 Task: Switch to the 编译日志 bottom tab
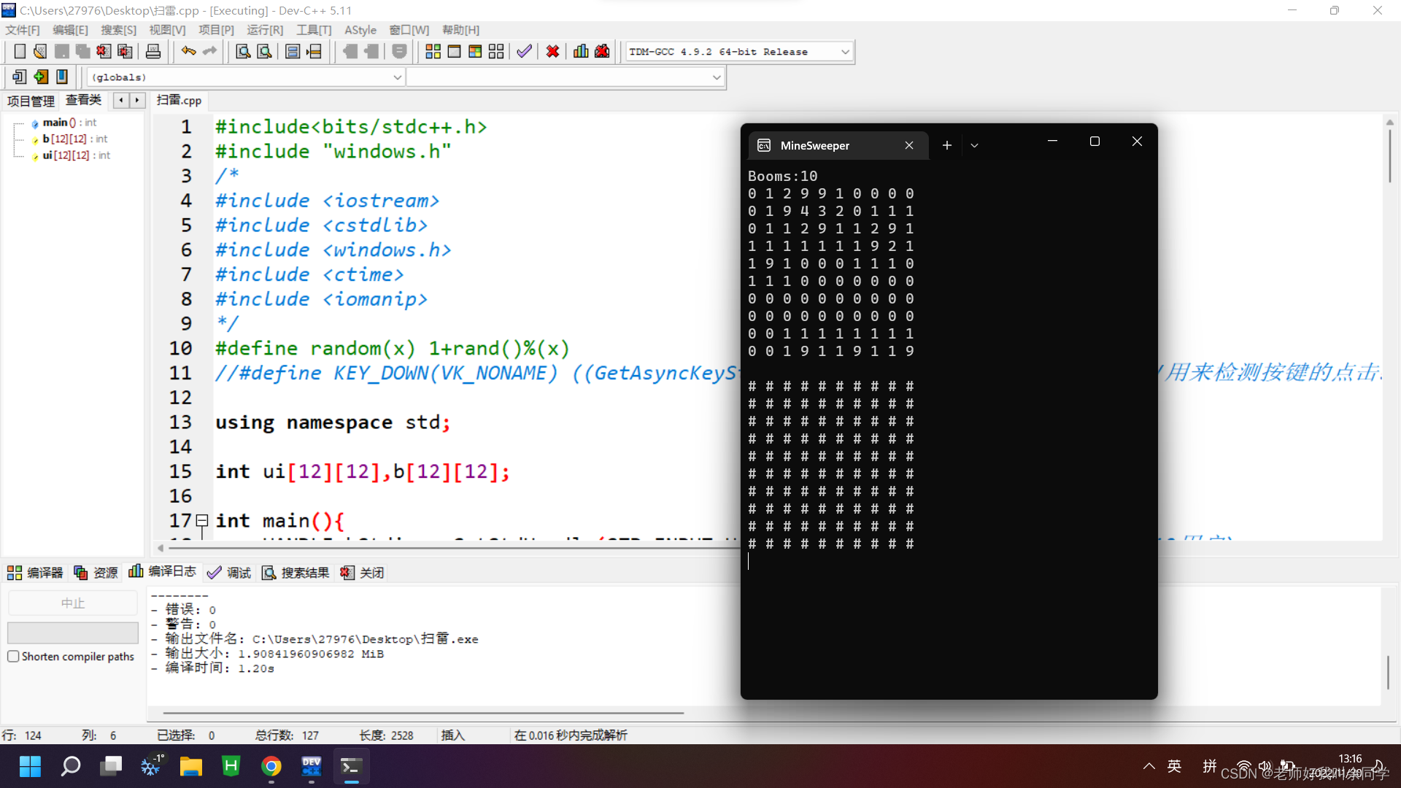163,571
